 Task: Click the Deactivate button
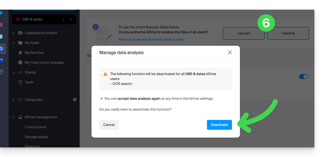click(x=219, y=125)
